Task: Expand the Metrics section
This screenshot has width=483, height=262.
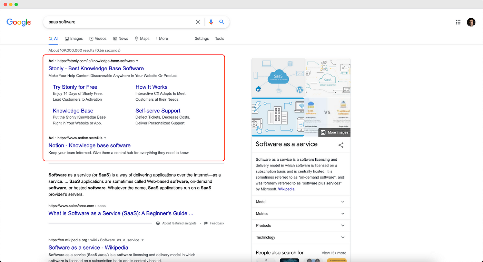Action: 301,214
